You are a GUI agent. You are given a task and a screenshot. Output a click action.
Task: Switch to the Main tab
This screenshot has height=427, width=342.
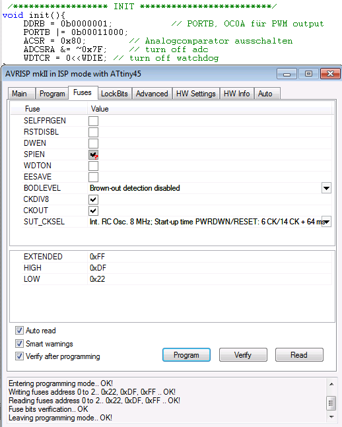(22, 94)
